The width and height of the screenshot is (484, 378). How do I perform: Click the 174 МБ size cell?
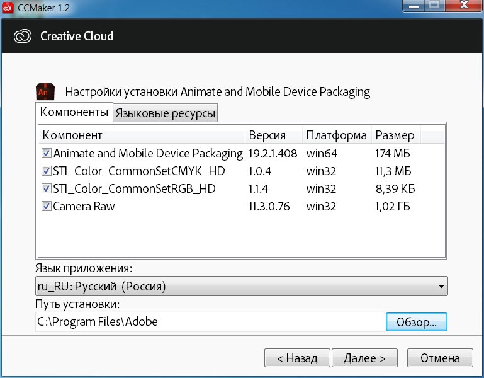coord(393,153)
